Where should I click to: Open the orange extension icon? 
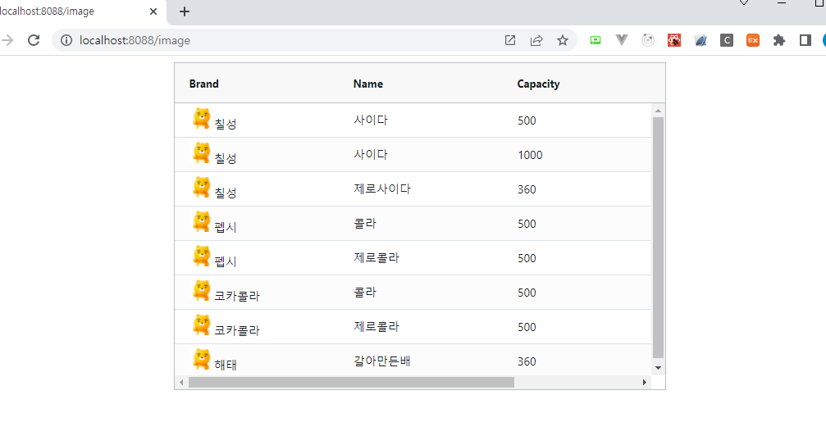click(753, 40)
